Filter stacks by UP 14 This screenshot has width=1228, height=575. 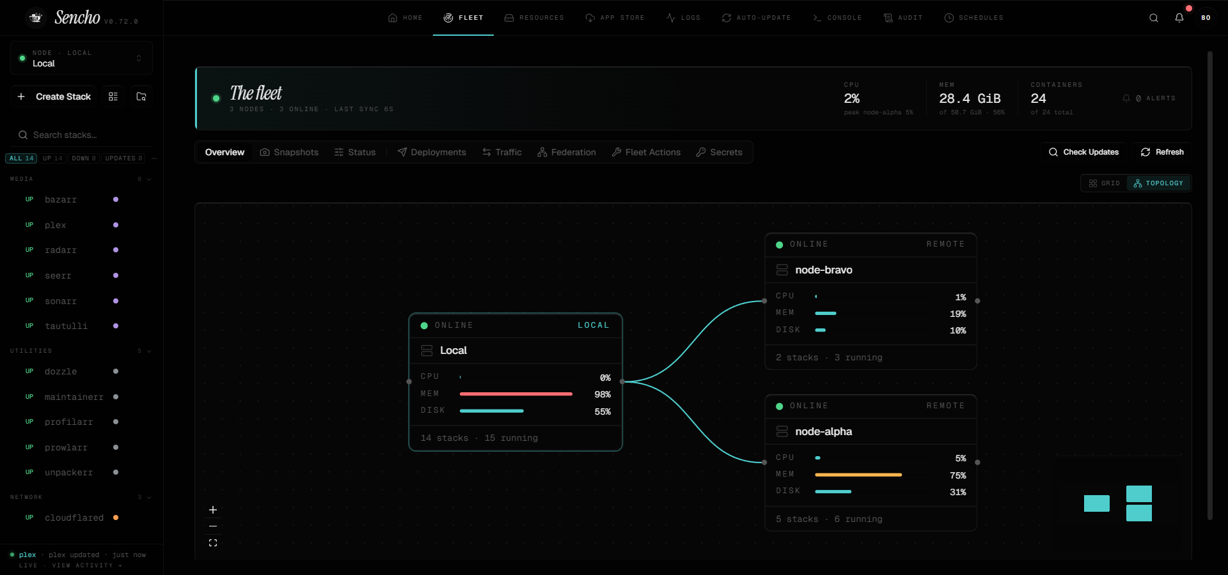click(x=52, y=158)
